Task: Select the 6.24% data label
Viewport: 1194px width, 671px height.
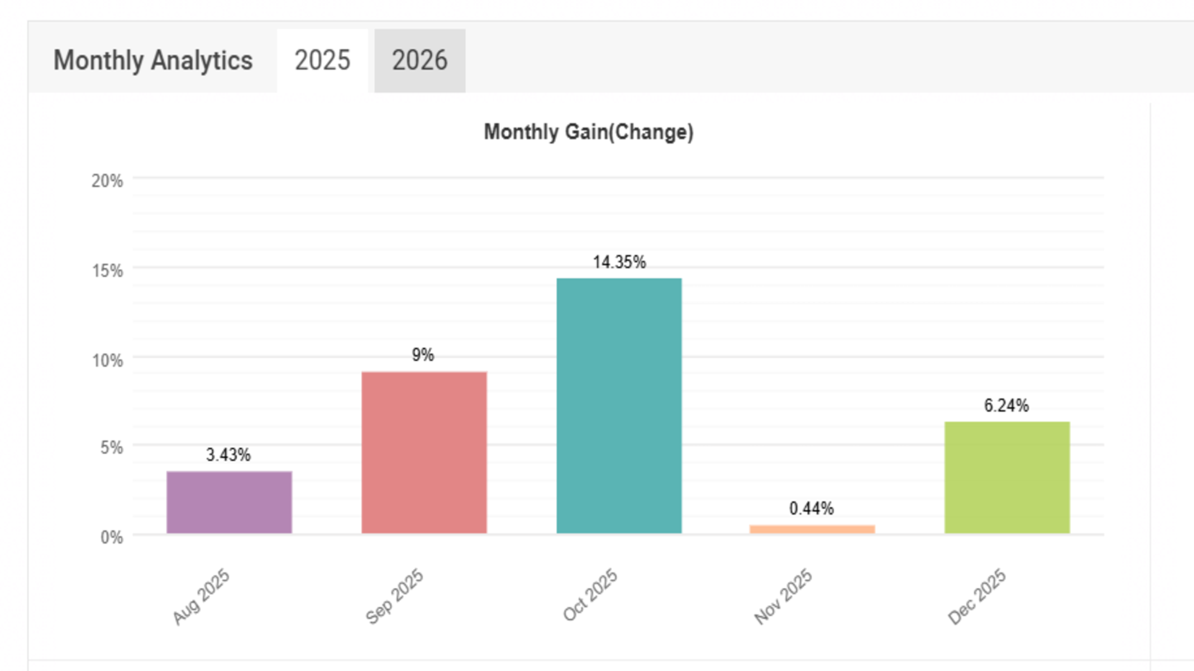Action: tap(1006, 406)
